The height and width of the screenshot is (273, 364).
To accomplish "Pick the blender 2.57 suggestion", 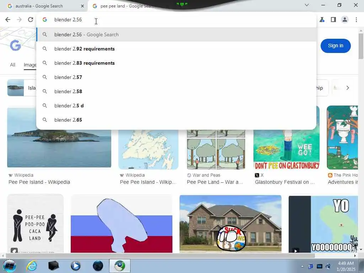I will 176,77.
